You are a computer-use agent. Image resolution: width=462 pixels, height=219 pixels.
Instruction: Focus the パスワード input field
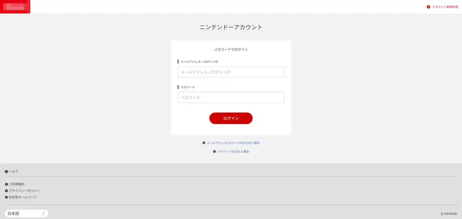point(231,97)
